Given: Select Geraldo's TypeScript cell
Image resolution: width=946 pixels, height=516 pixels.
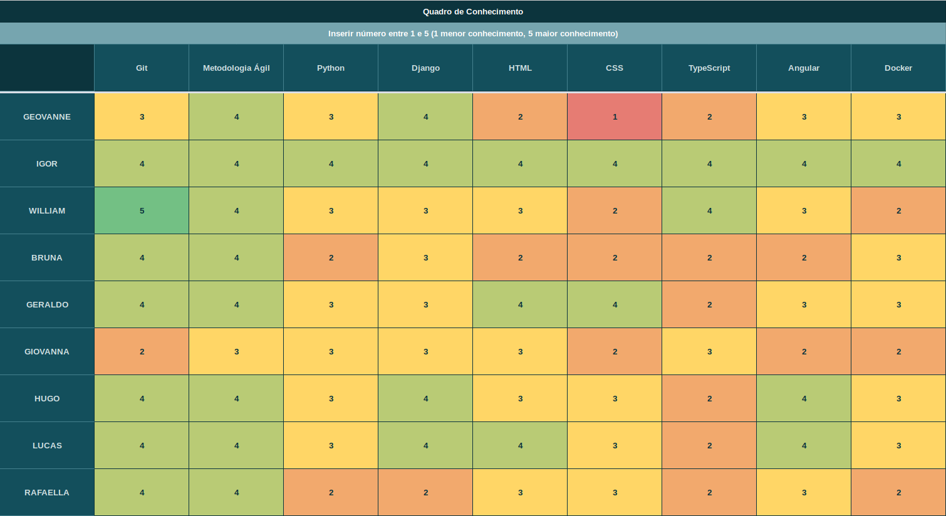Looking at the screenshot, I should coord(709,304).
